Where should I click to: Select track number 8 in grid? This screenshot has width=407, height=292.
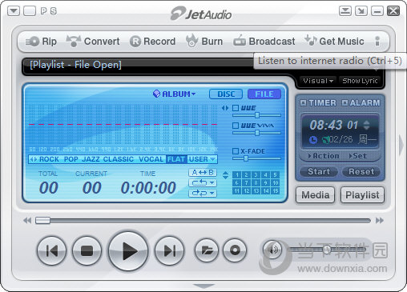point(256,183)
